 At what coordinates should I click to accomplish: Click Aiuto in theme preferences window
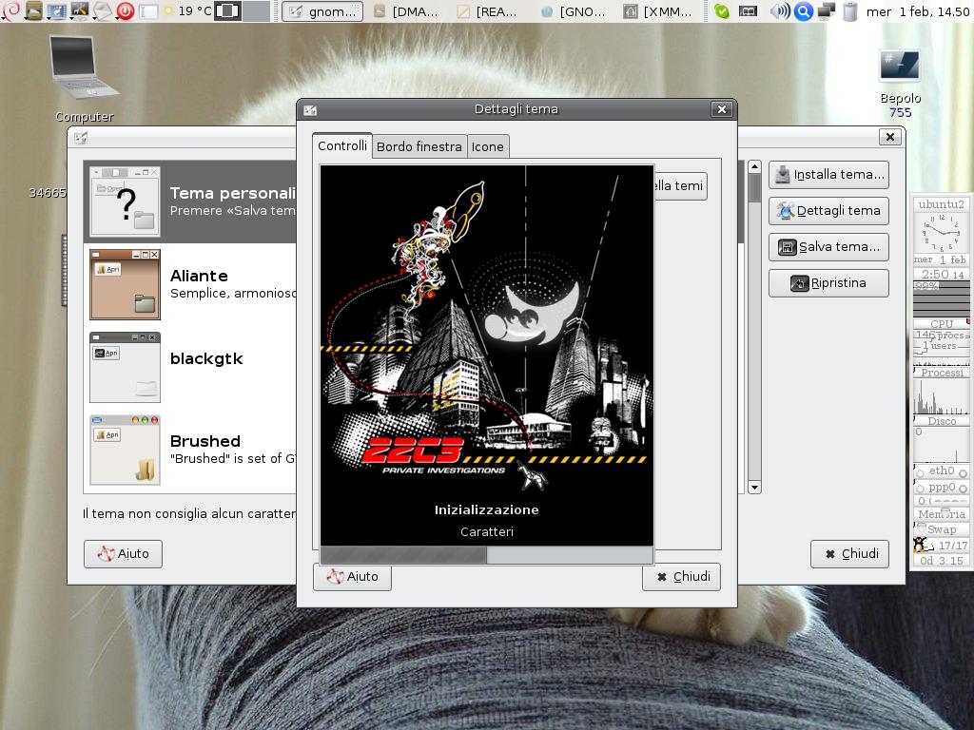tap(123, 554)
